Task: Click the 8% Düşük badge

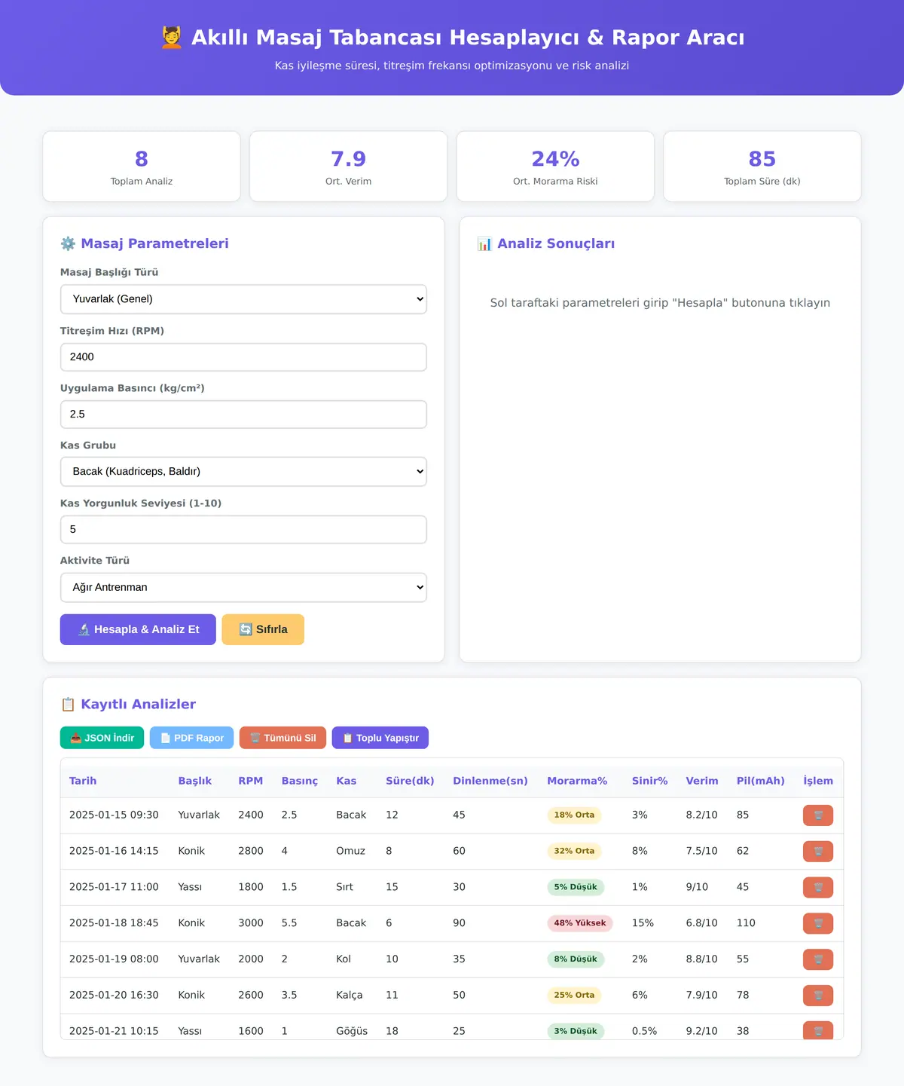Action: click(576, 959)
